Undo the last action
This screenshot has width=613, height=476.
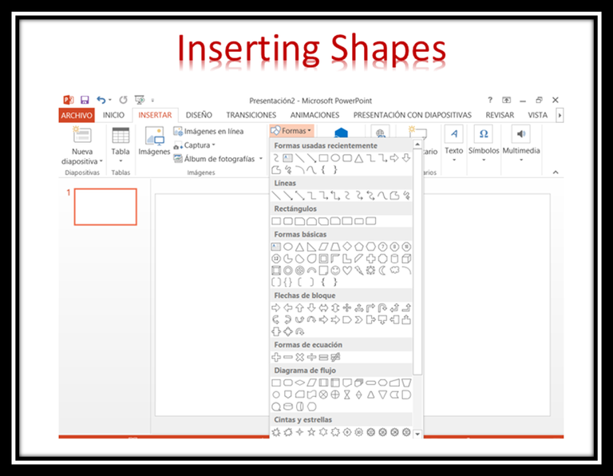pos(101,100)
